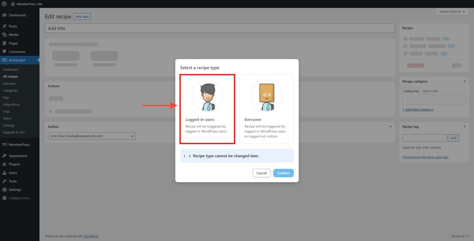474x241 pixels.
Task: Open Automator Settings submenu item
Action: [x=9, y=126]
